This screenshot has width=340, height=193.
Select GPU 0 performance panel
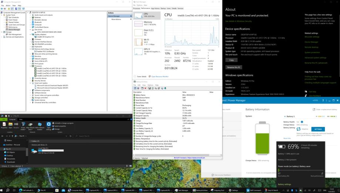(x=147, y=51)
